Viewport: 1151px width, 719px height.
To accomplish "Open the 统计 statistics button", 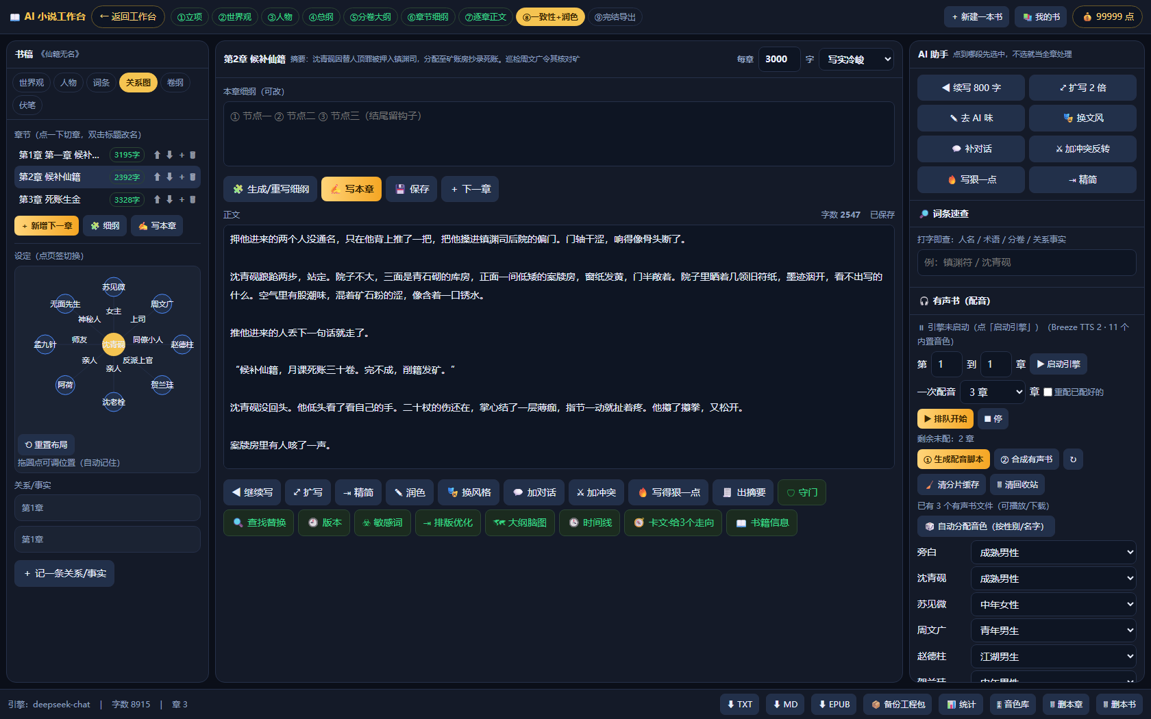I will [x=961, y=704].
